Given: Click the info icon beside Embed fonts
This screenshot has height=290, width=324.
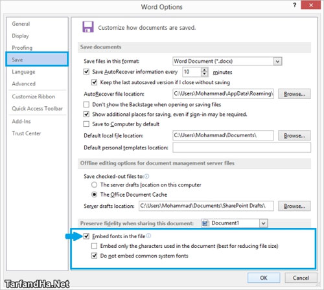Looking at the screenshot, I should [148, 236].
